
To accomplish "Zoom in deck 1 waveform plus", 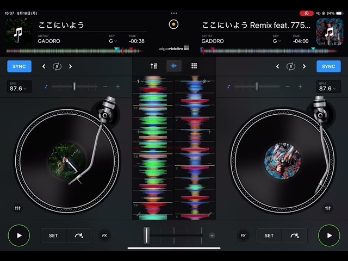I will 138,132.
